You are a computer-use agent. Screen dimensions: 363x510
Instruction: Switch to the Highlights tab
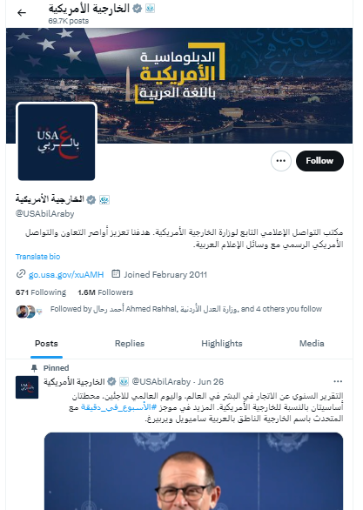tap(222, 344)
